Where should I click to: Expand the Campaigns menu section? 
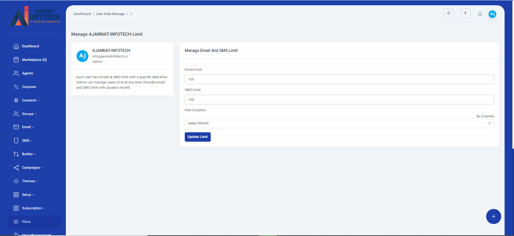[32, 168]
